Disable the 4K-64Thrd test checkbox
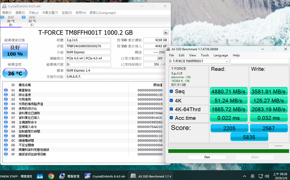Image resolution: width=290 pixels, height=180 pixels. [x=171, y=109]
